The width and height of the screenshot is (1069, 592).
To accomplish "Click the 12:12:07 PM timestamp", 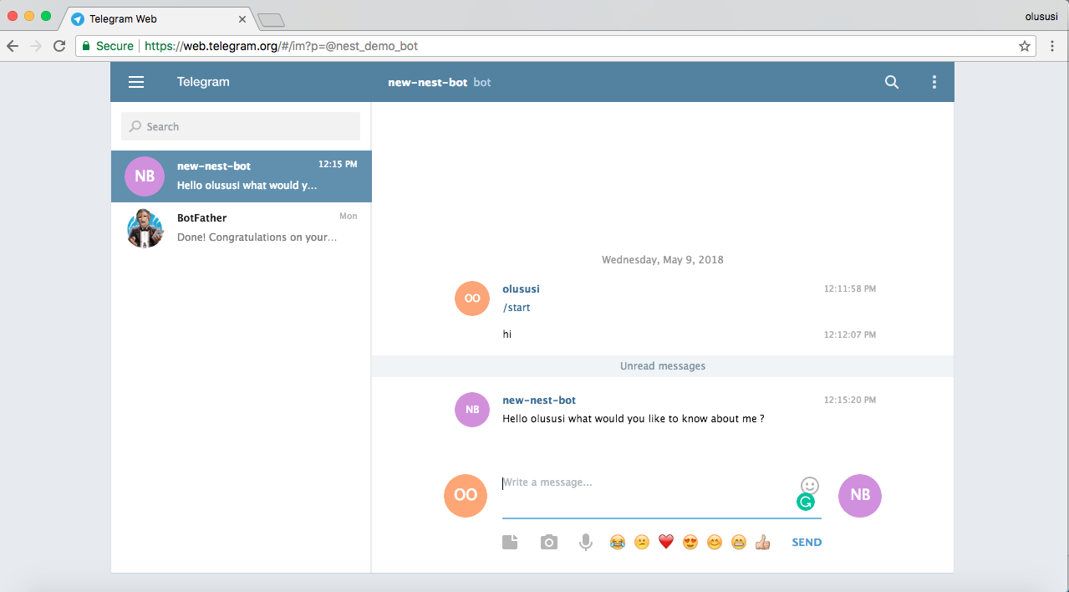I will [x=850, y=335].
